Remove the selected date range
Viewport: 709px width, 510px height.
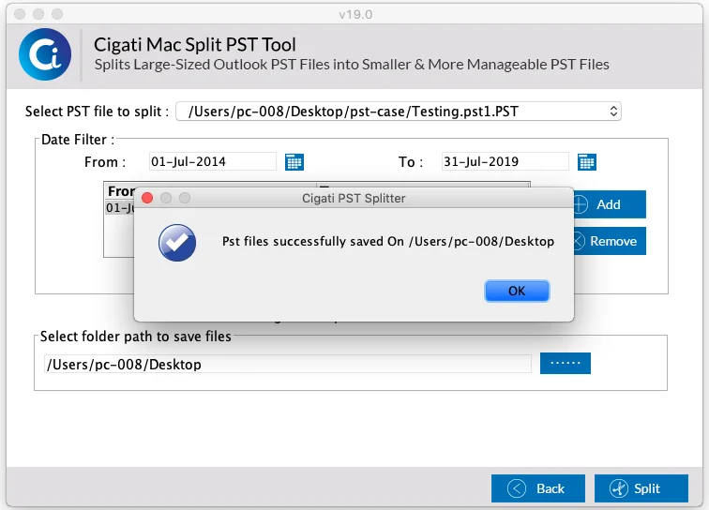click(x=610, y=241)
